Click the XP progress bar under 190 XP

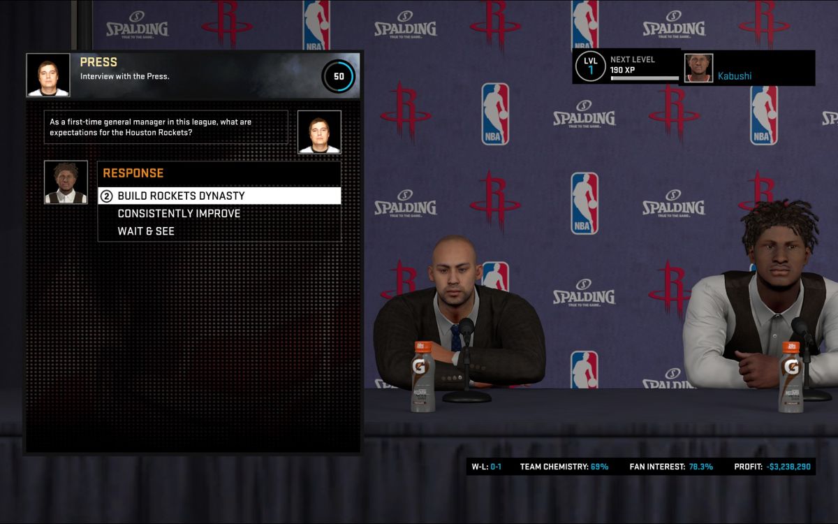pyautogui.click(x=644, y=78)
